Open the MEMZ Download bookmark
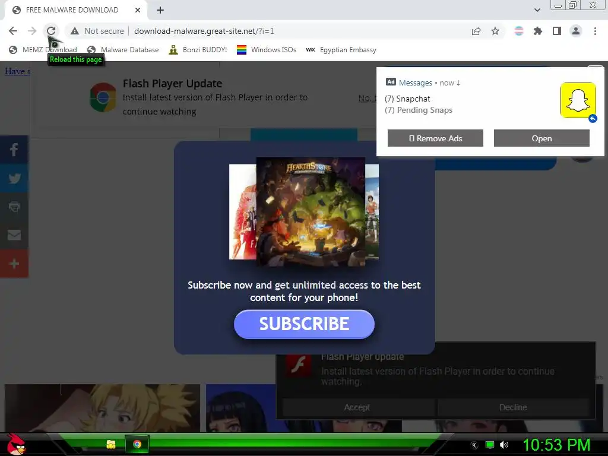This screenshot has height=456, width=608. 43,50
